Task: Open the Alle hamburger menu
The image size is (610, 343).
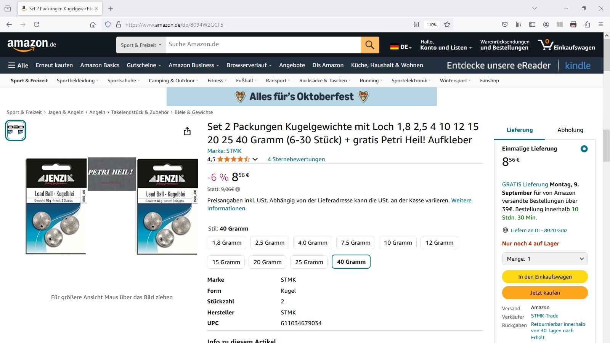Action: (x=18, y=65)
